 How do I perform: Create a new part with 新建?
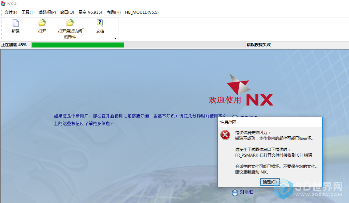16,27
